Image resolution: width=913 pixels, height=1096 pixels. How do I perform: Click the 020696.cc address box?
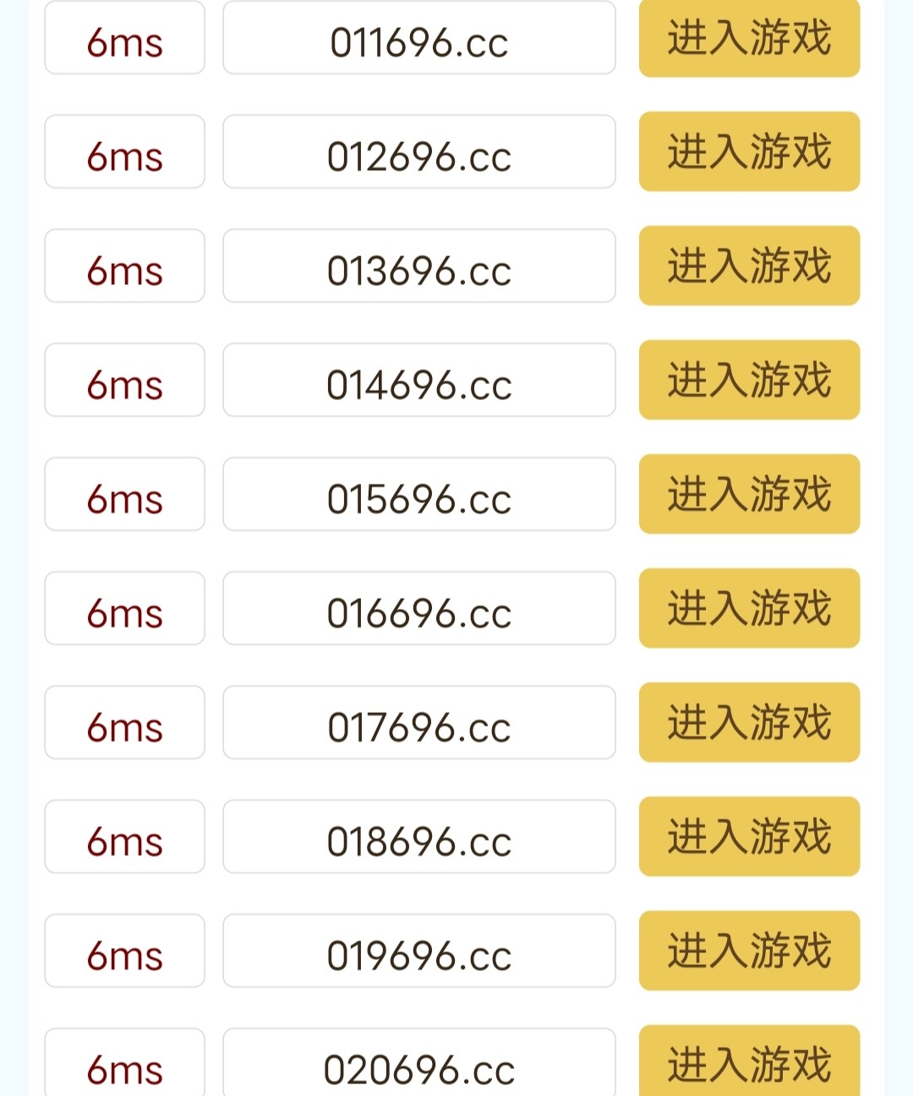coord(419,1064)
